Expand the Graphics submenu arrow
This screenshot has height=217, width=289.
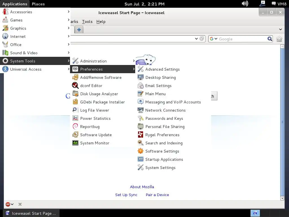click(68, 28)
